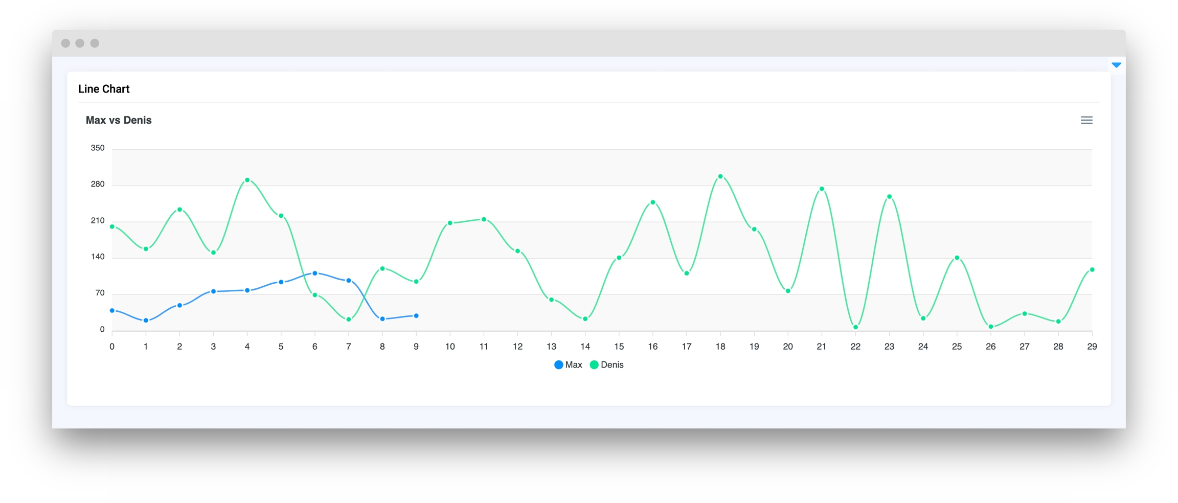Click Denis data point at x=4
The height and width of the screenshot is (503, 1178).
coord(247,180)
